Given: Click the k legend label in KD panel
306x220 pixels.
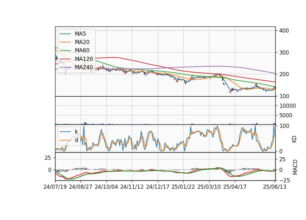Looking at the screenshot, I should [76, 132].
